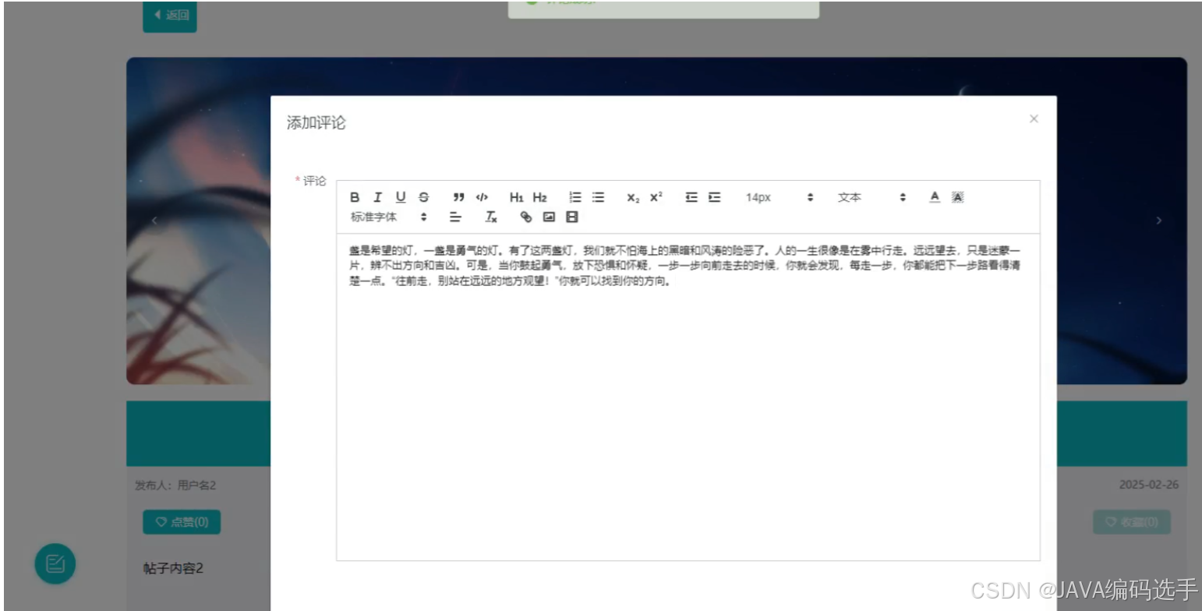Open the font color picker

tap(934, 197)
